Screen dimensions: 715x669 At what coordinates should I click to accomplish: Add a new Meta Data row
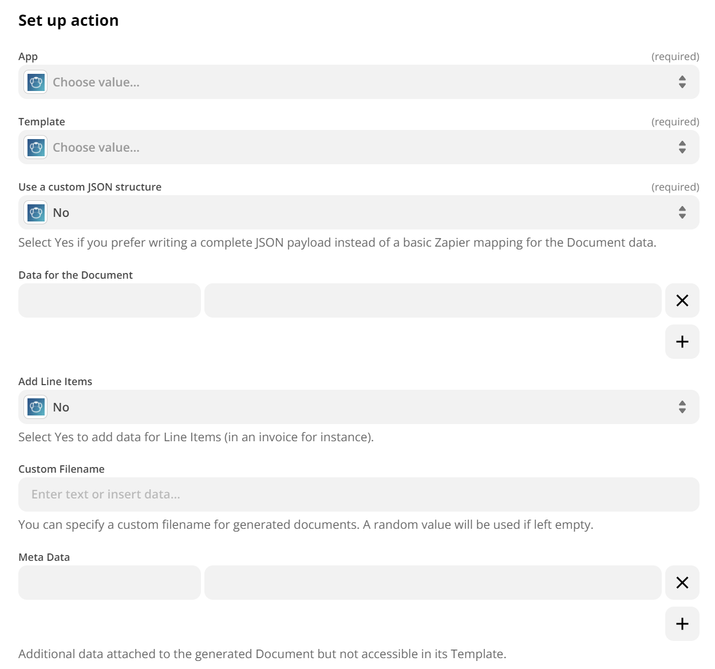pyautogui.click(x=682, y=624)
